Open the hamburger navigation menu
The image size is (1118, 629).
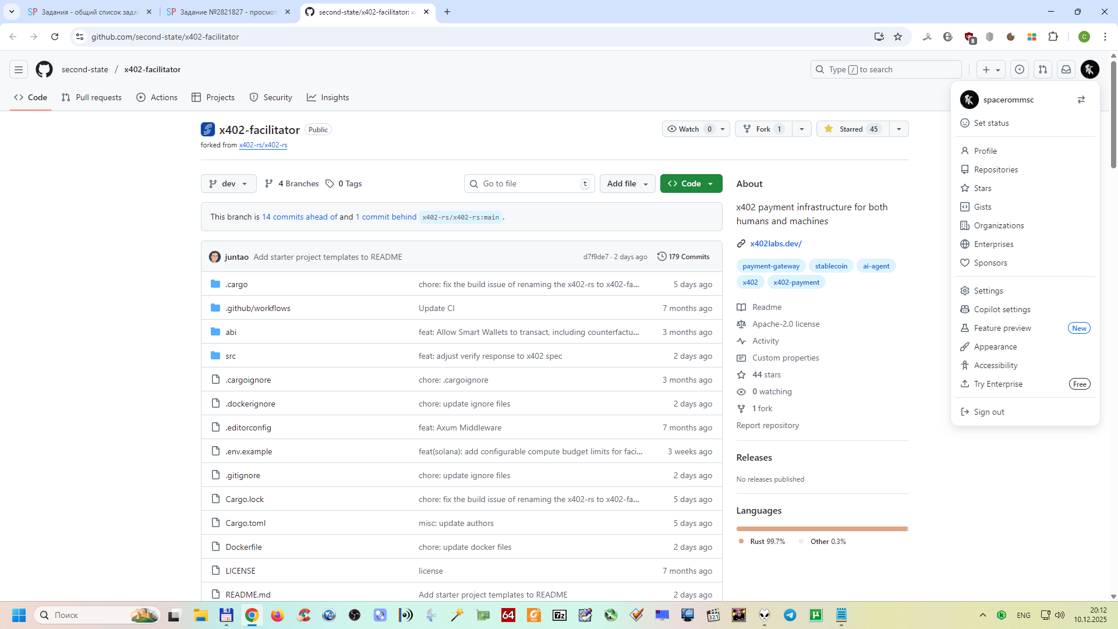(19, 69)
